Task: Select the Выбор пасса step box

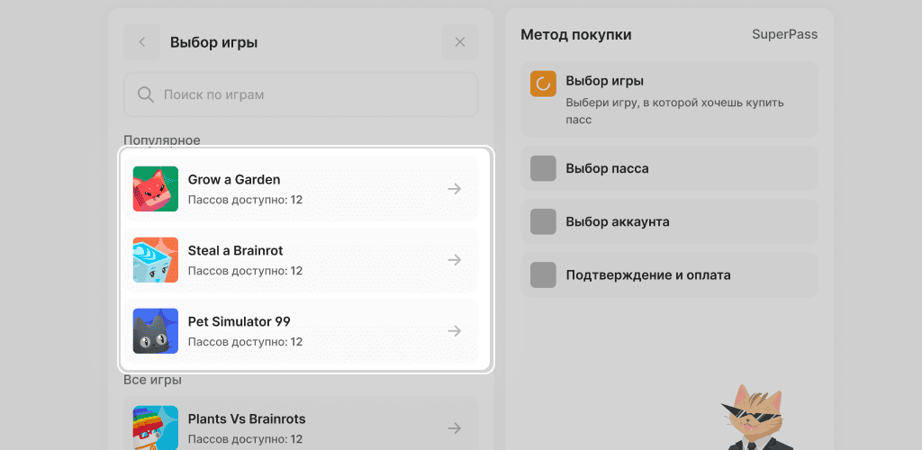Action: (x=543, y=168)
